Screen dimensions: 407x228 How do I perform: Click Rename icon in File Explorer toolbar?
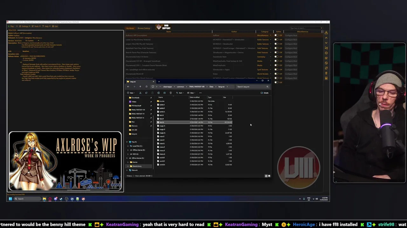coord(158,93)
